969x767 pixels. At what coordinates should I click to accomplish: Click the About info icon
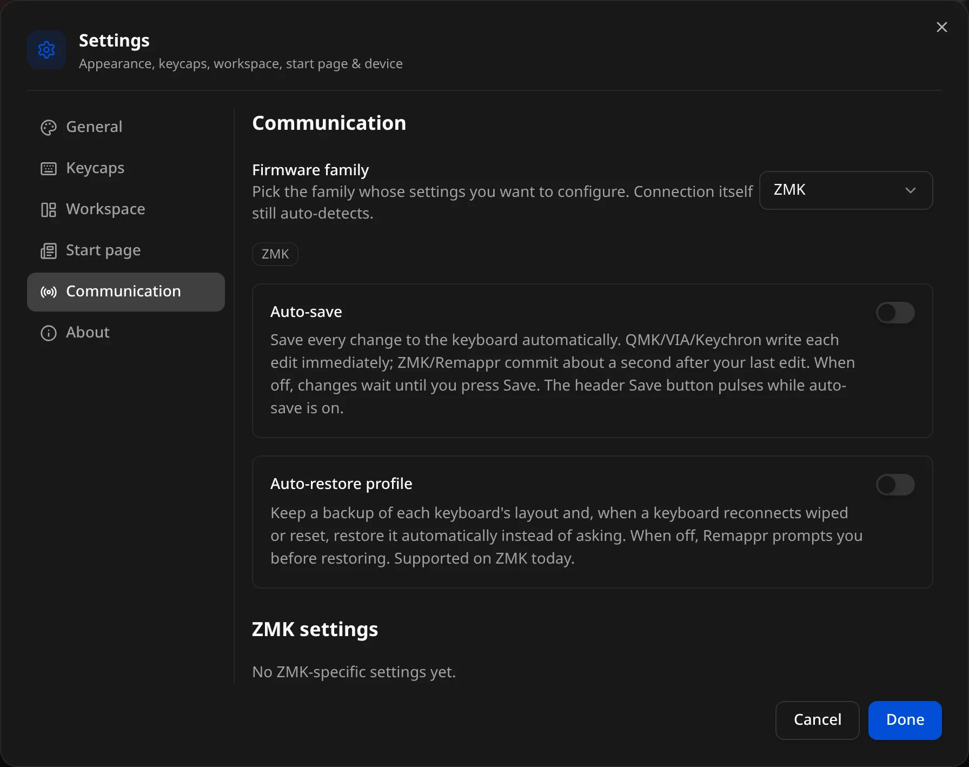[49, 333]
